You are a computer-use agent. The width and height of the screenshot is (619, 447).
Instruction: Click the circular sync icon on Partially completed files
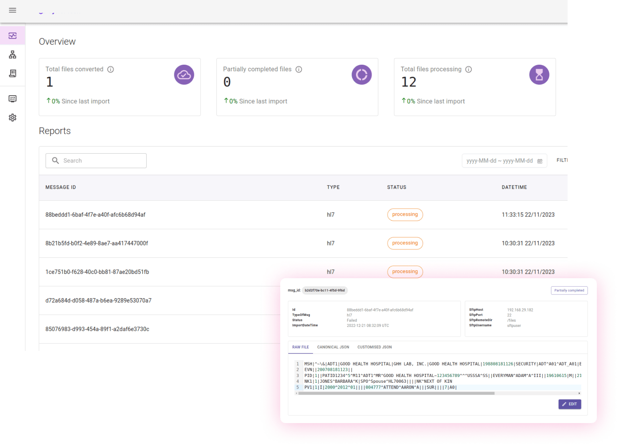coord(361,74)
